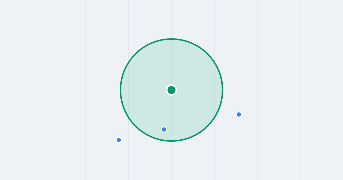Select the blue dot inside the green circle

164,129
